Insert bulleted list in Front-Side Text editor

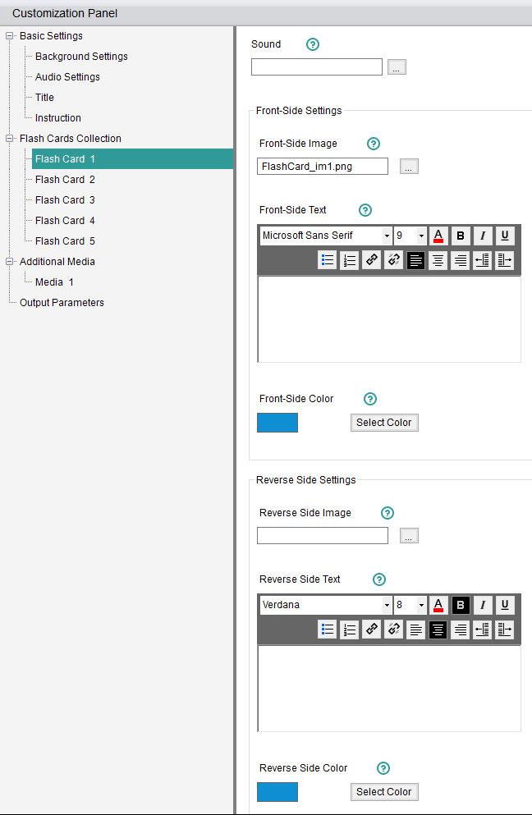(328, 261)
